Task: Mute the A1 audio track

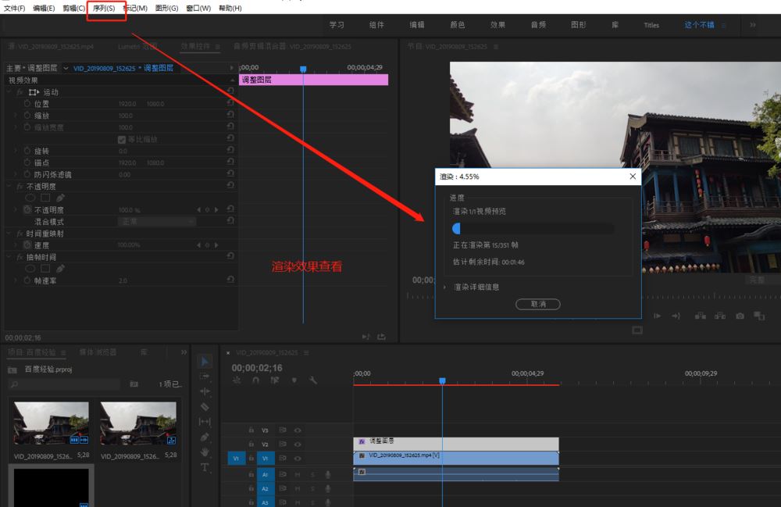Action: [298, 475]
